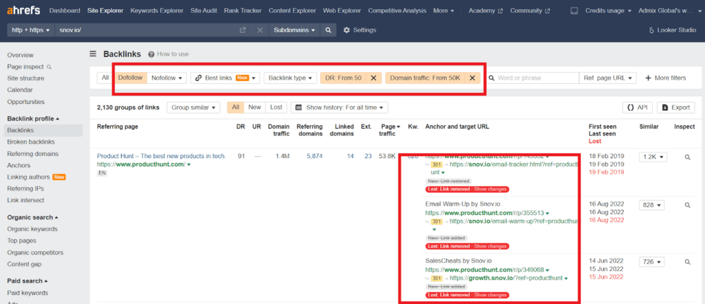The height and width of the screenshot is (304, 705).
Task: Click the snov.io/ URL input field
Action: [146, 30]
